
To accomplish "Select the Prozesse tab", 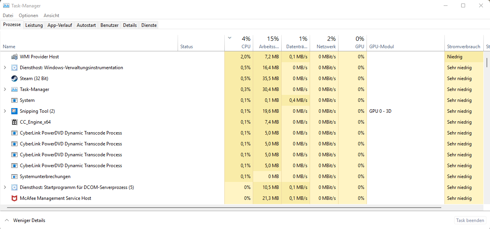I will click(12, 24).
